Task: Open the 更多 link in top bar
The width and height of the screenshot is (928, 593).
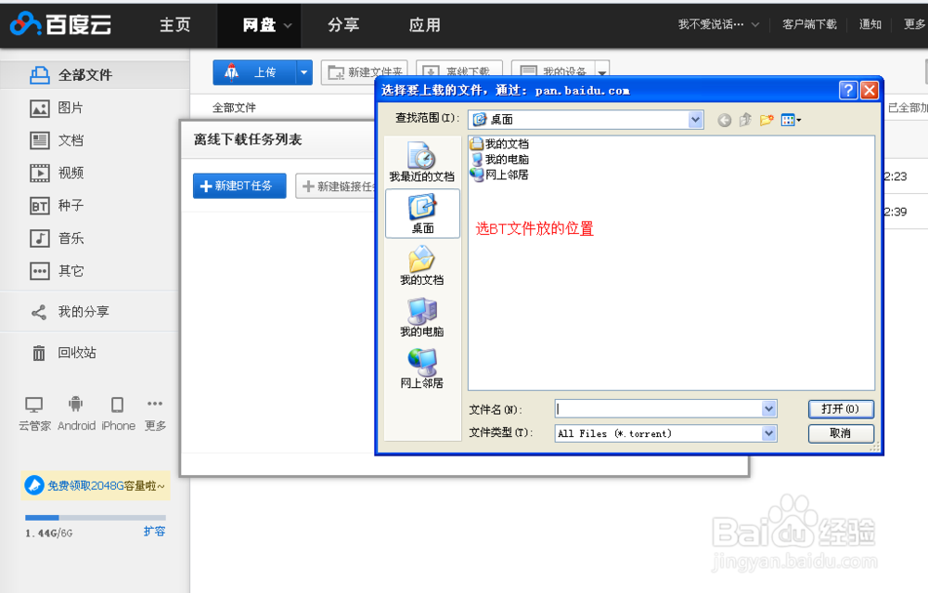Action: point(915,24)
